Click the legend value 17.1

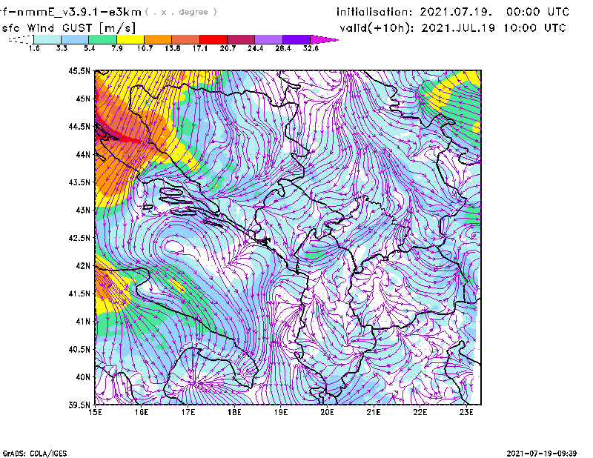[x=200, y=48]
